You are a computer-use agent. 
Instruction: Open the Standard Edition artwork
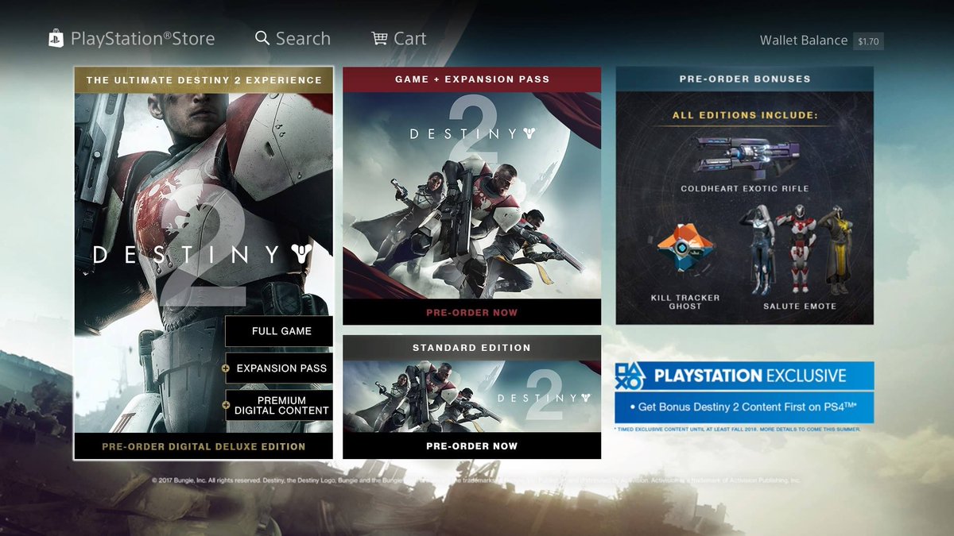coord(471,396)
